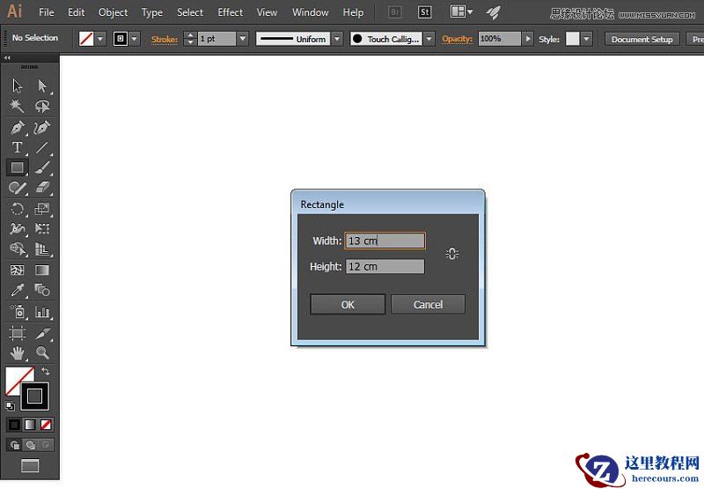This screenshot has height=489, width=704.
Task: Toggle constrain width and height proportions
Action: coord(452,254)
